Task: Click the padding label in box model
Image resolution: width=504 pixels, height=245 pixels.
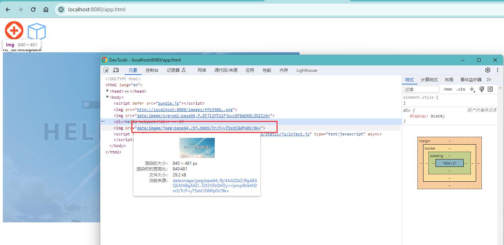Action: click(437, 156)
